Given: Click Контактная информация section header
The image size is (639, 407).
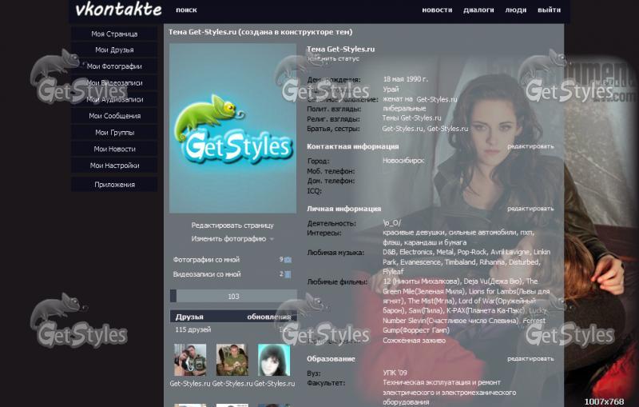Looking at the screenshot, I should click(352, 146).
